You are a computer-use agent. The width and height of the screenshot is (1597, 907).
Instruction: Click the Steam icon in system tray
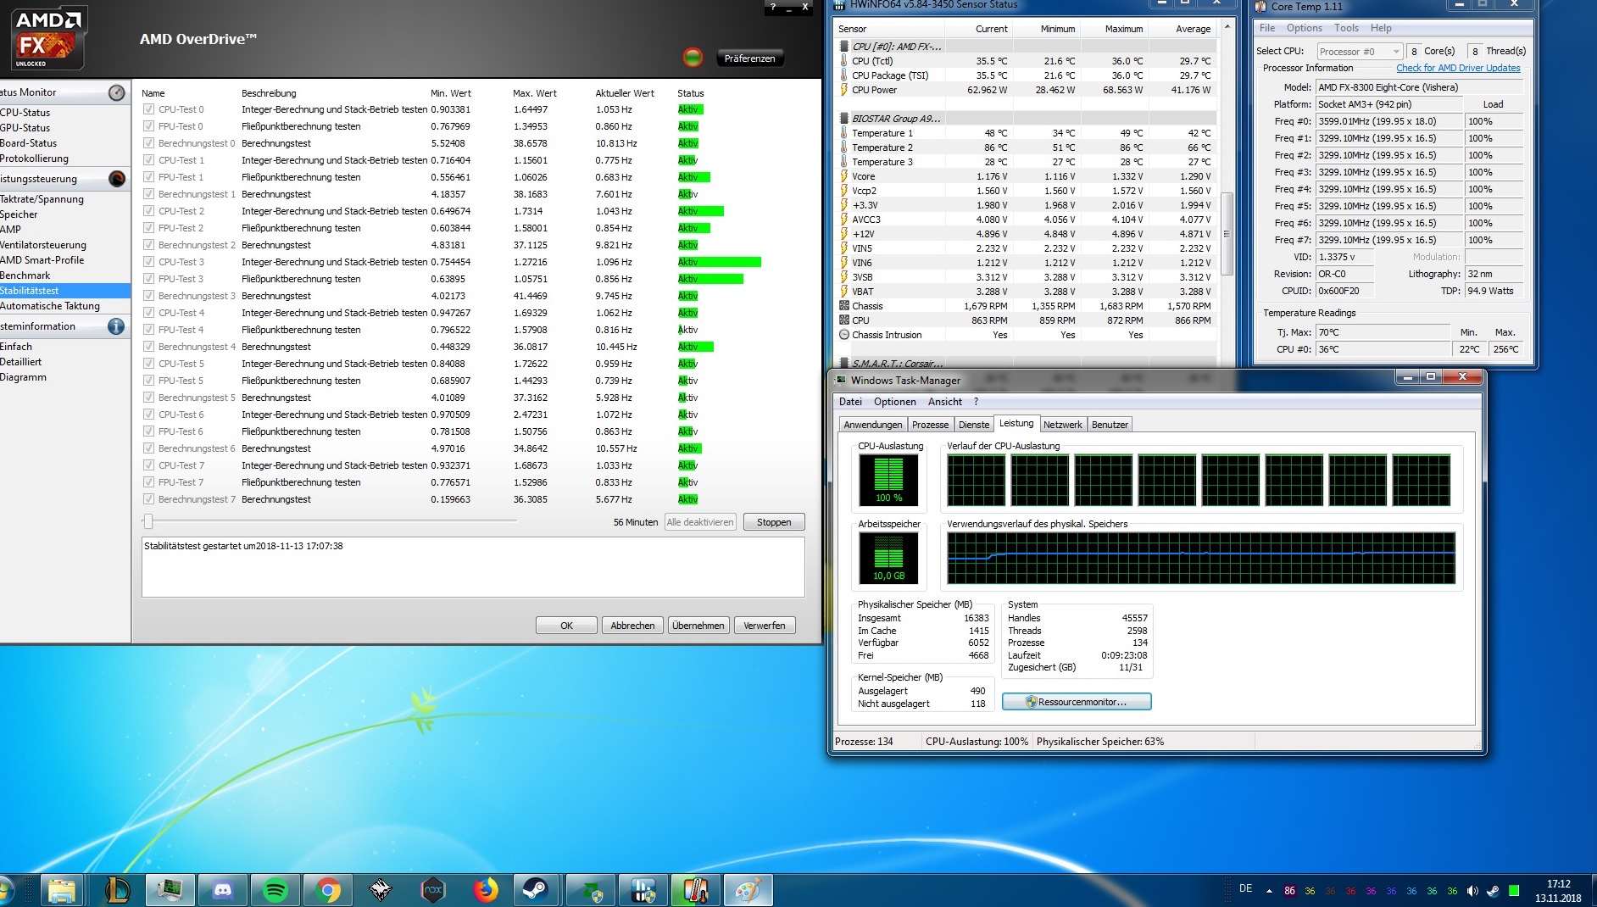(1493, 891)
